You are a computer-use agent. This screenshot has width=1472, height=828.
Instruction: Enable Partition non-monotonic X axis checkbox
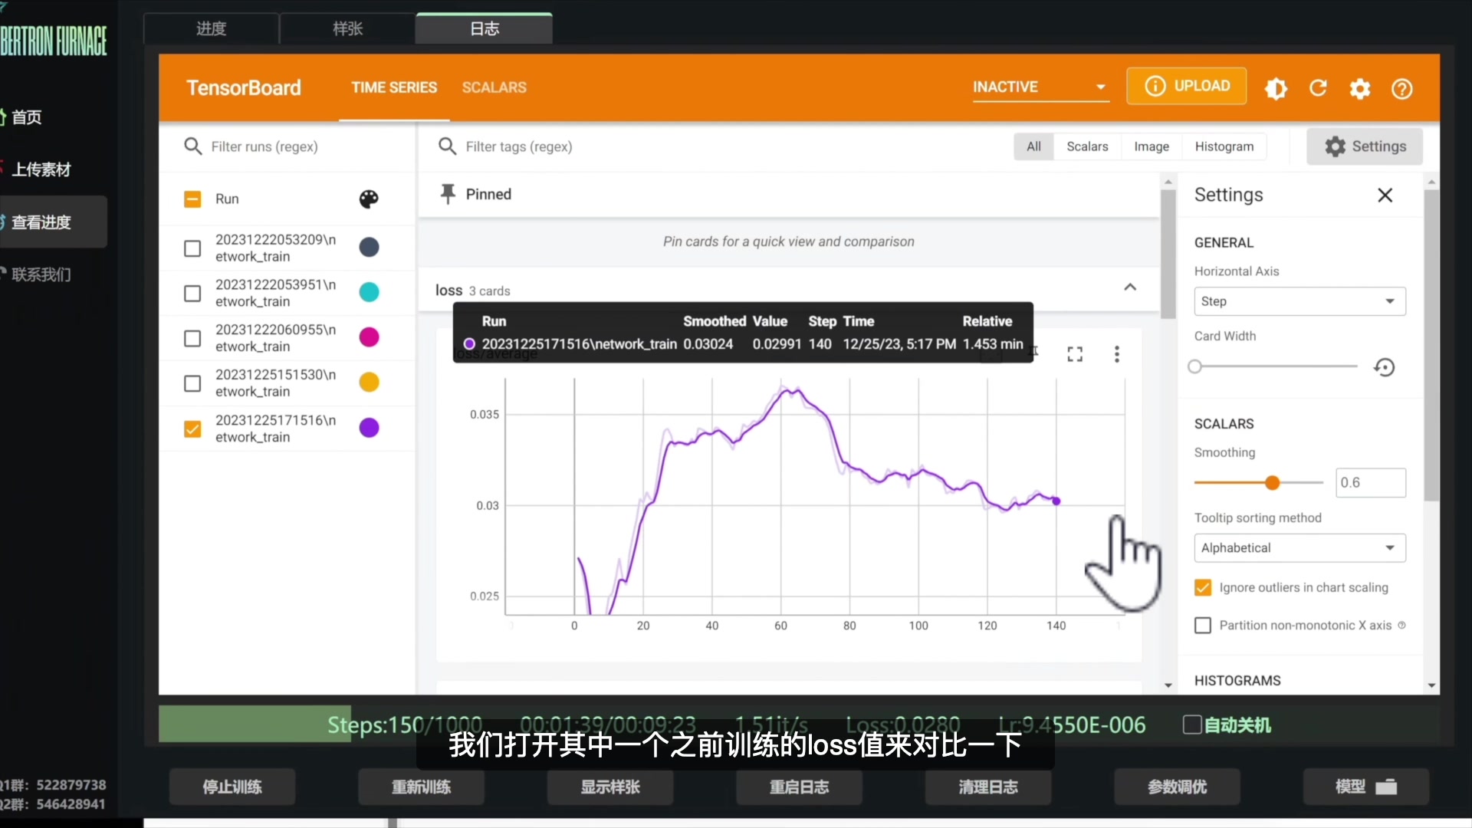pos(1203,626)
